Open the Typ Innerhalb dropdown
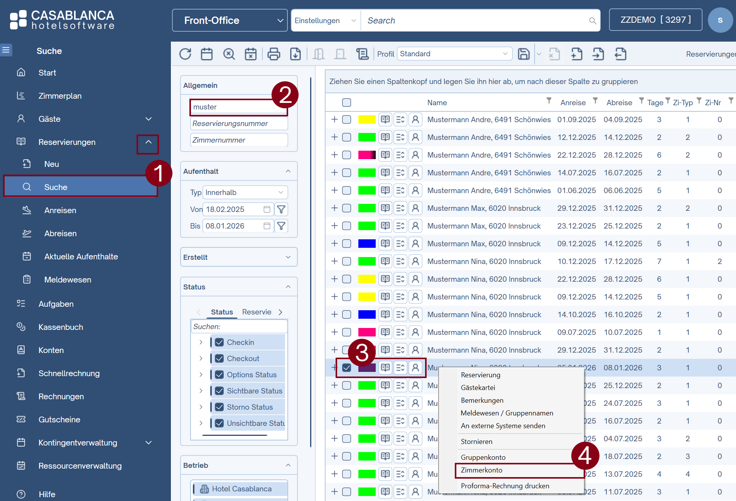 pos(245,192)
